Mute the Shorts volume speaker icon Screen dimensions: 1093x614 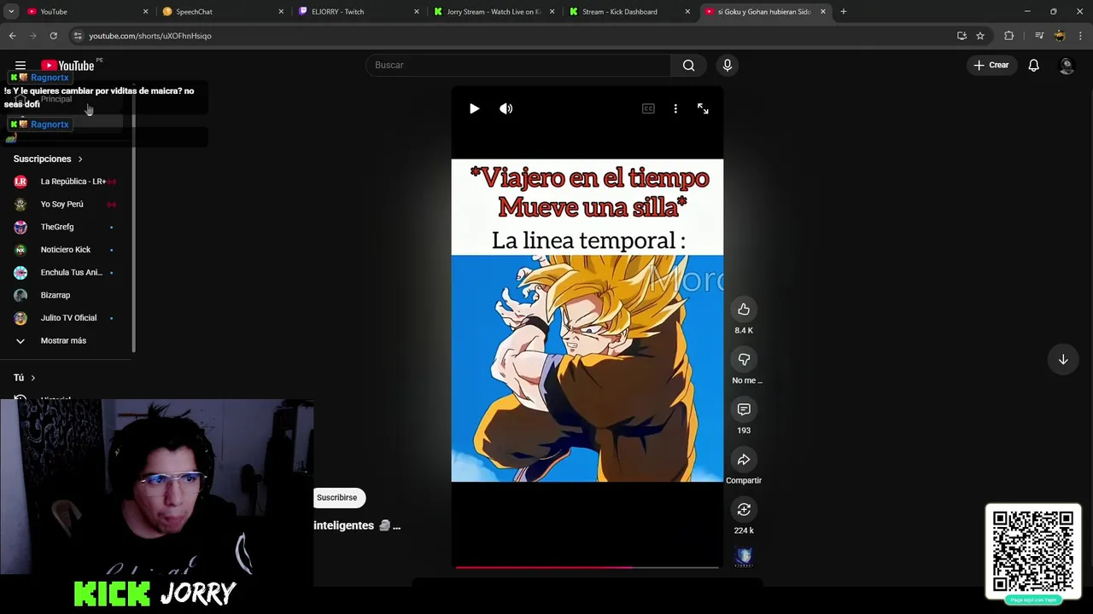point(506,108)
